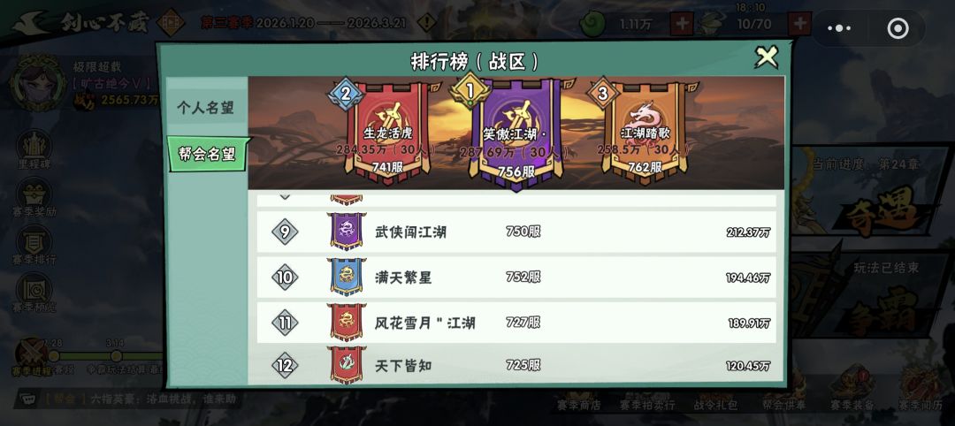This screenshot has width=955, height=426.
Task: Tap the season info warning icon
Action: pos(427,24)
